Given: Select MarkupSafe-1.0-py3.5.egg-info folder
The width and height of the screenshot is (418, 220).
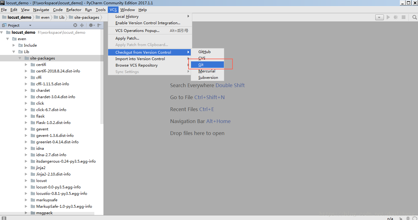Looking at the screenshot, I should coord(64,206).
